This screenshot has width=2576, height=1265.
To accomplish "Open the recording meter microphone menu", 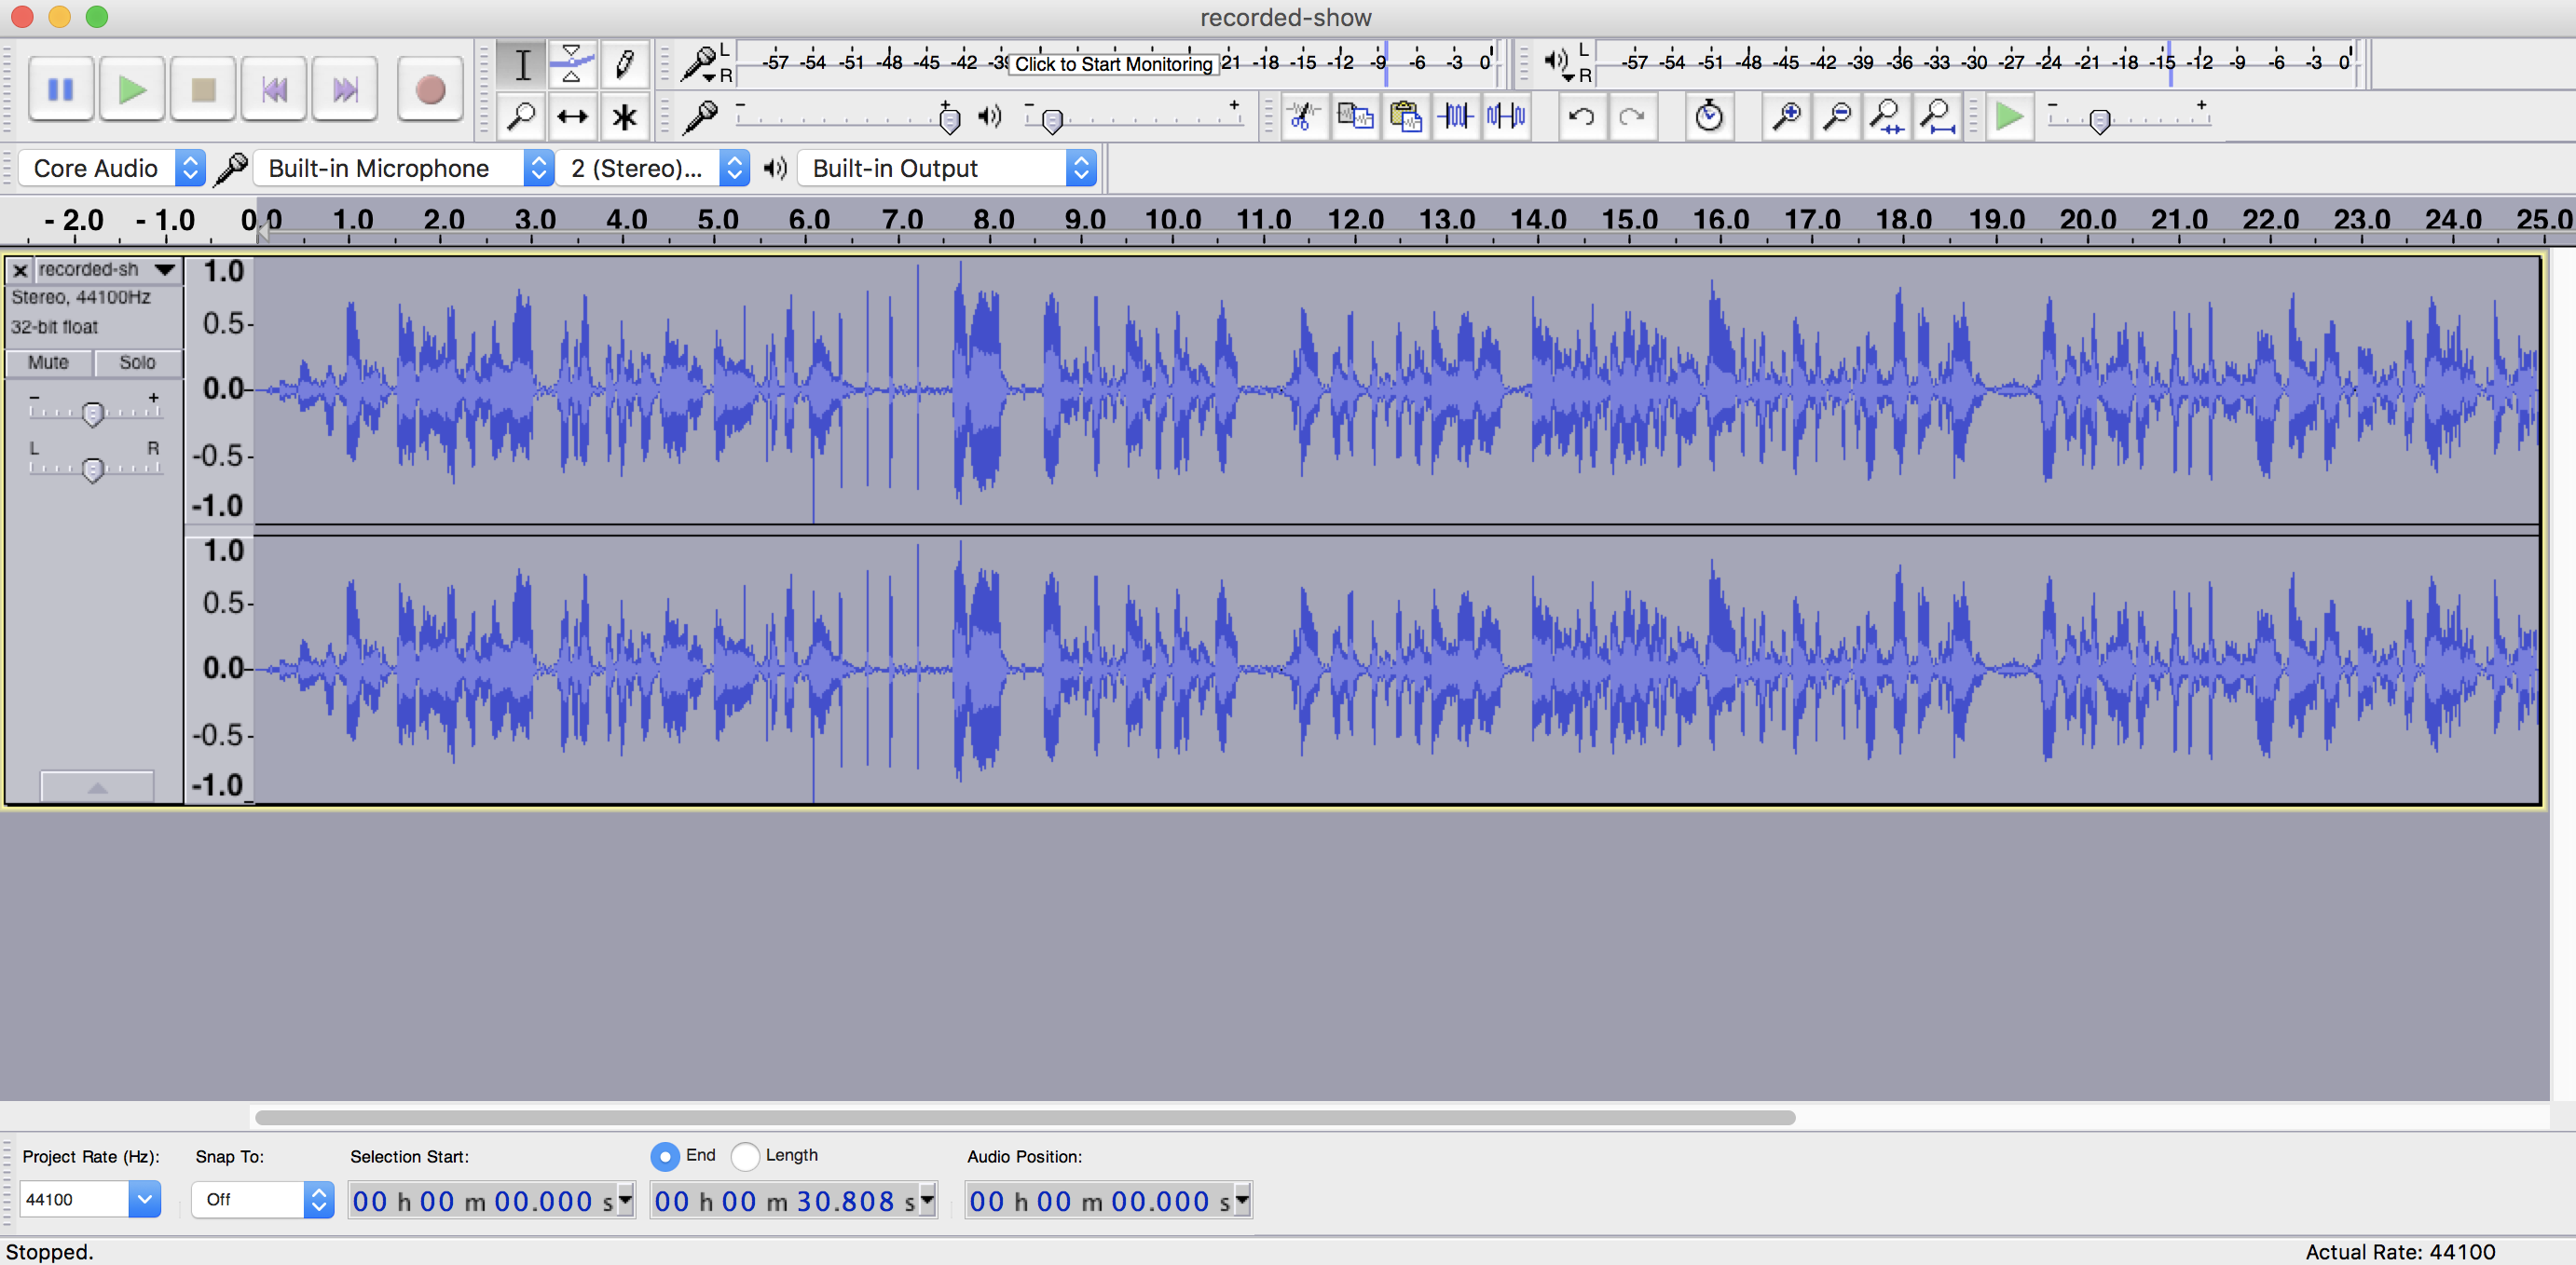I will (701, 64).
